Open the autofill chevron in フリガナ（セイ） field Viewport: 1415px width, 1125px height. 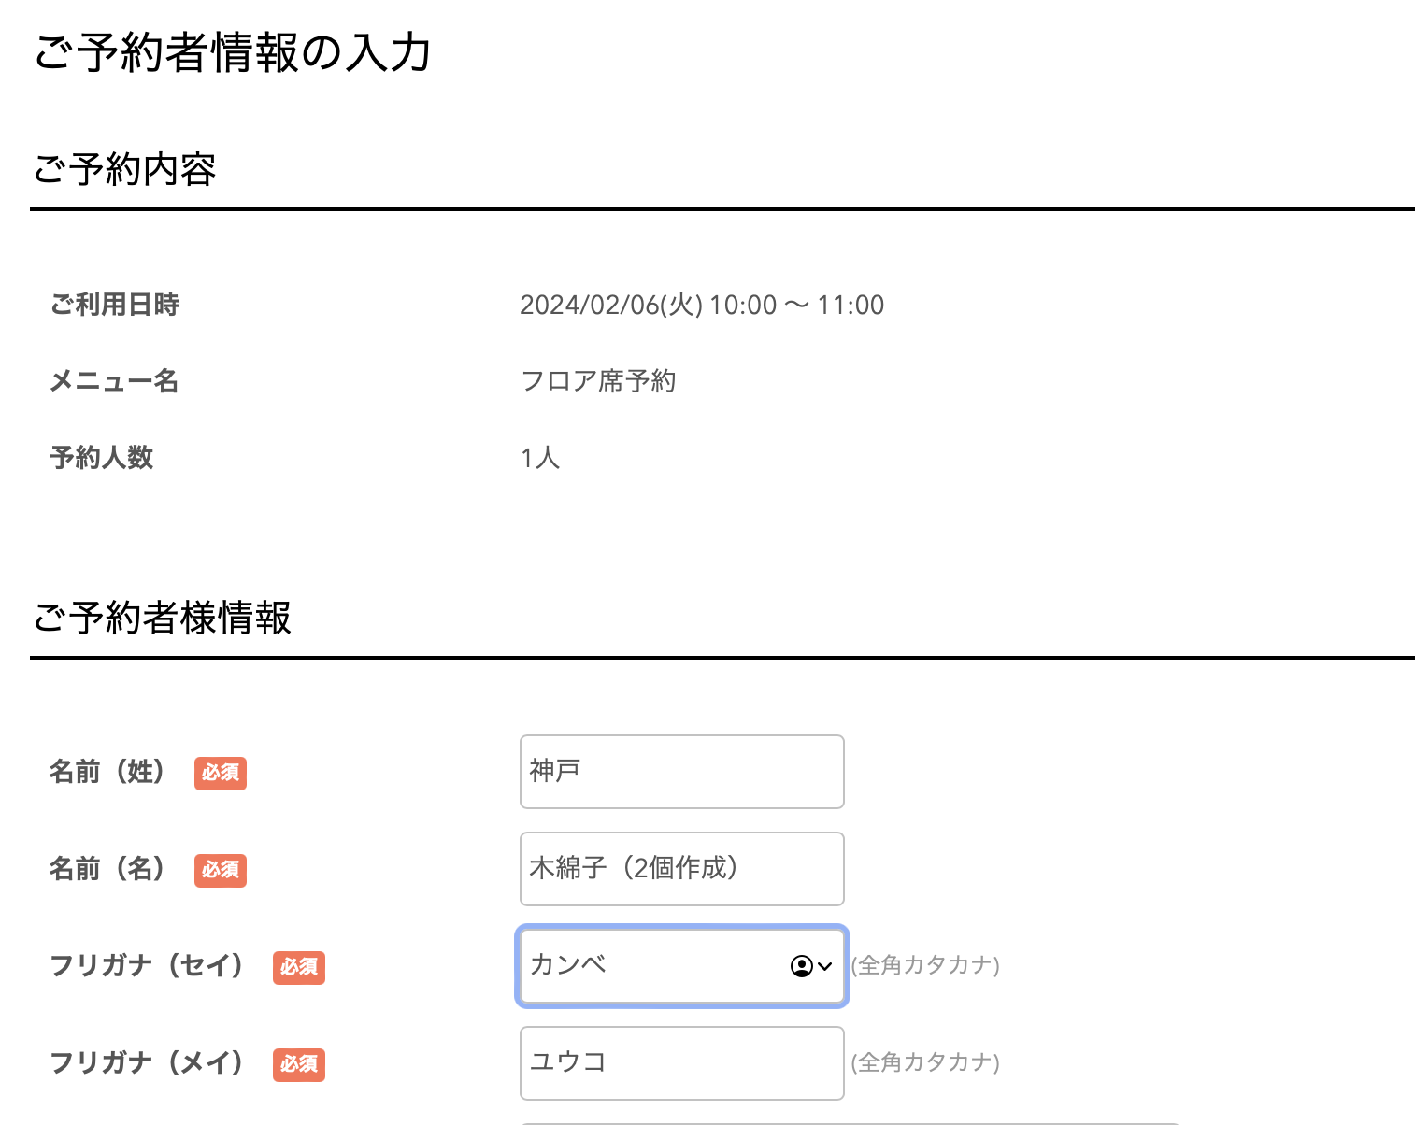(824, 966)
